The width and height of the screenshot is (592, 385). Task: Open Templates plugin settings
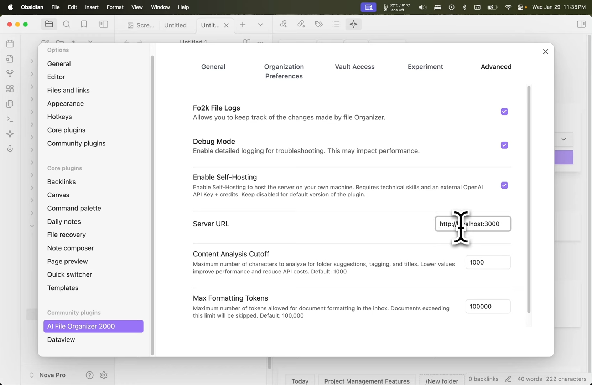[x=63, y=288]
